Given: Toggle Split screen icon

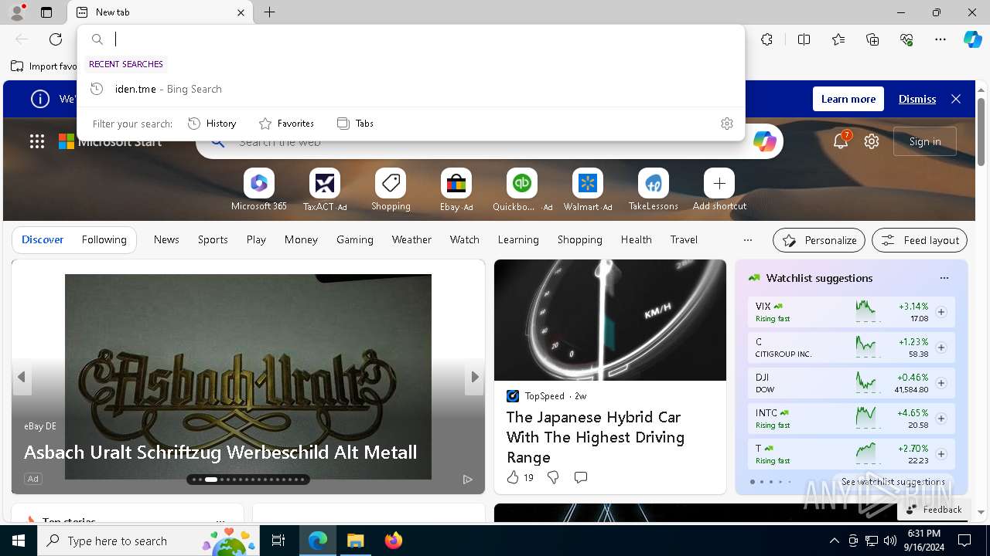Looking at the screenshot, I should click(804, 39).
